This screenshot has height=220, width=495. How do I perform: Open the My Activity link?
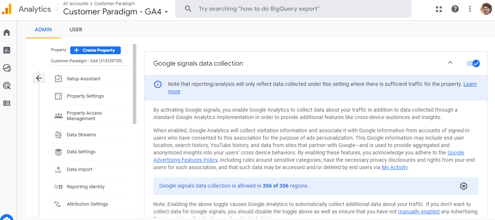point(394,167)
